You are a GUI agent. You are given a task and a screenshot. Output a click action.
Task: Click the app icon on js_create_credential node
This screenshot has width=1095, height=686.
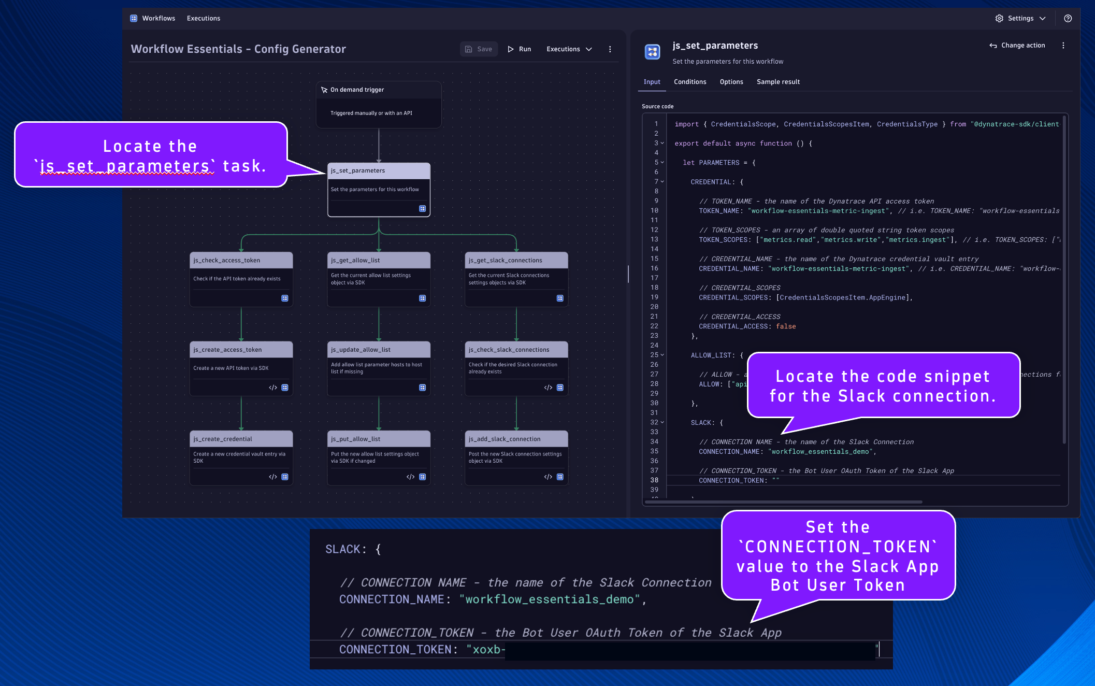[x=284, y=477]
